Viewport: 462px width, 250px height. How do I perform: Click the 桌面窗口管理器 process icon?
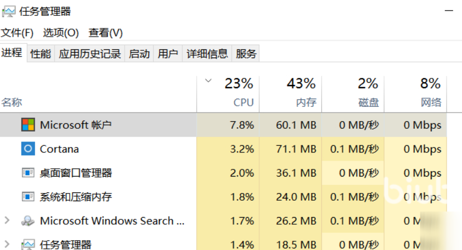[27, 173]
